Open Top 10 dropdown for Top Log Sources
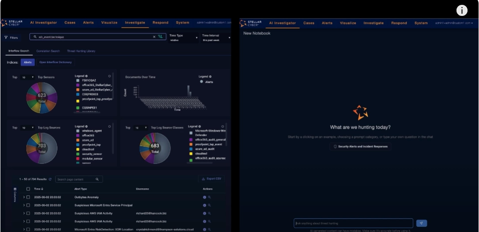 27,128
